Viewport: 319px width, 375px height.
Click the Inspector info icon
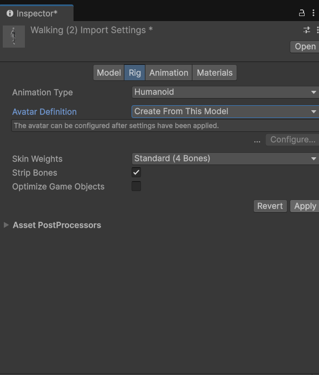[10, 13]
